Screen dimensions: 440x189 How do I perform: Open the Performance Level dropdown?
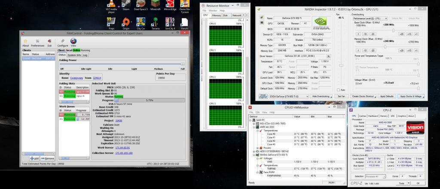coord(370,18)
